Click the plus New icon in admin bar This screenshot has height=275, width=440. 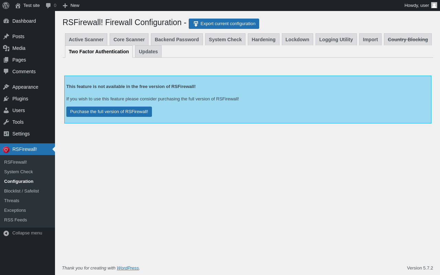pyautogui.click(x=65, y=5)
